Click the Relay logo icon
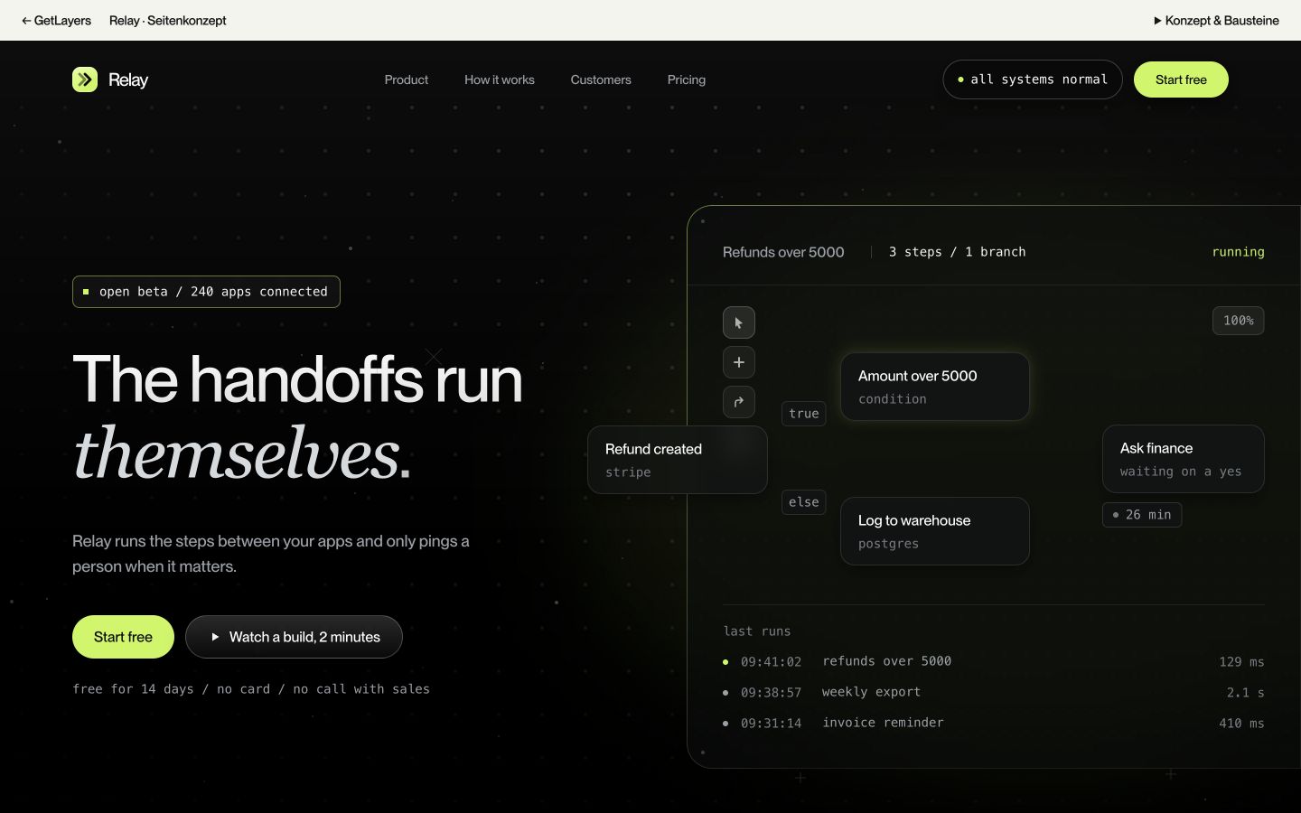 coord(85,79)
